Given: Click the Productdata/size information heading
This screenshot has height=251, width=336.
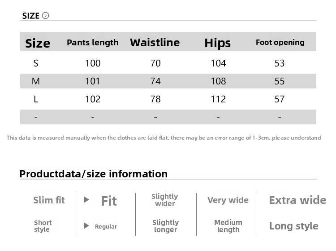Looking at the screenshot, I should point(94,174).
